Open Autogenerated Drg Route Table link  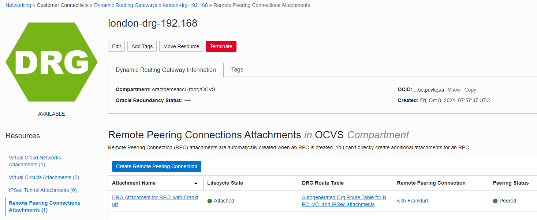click(344, 201)
